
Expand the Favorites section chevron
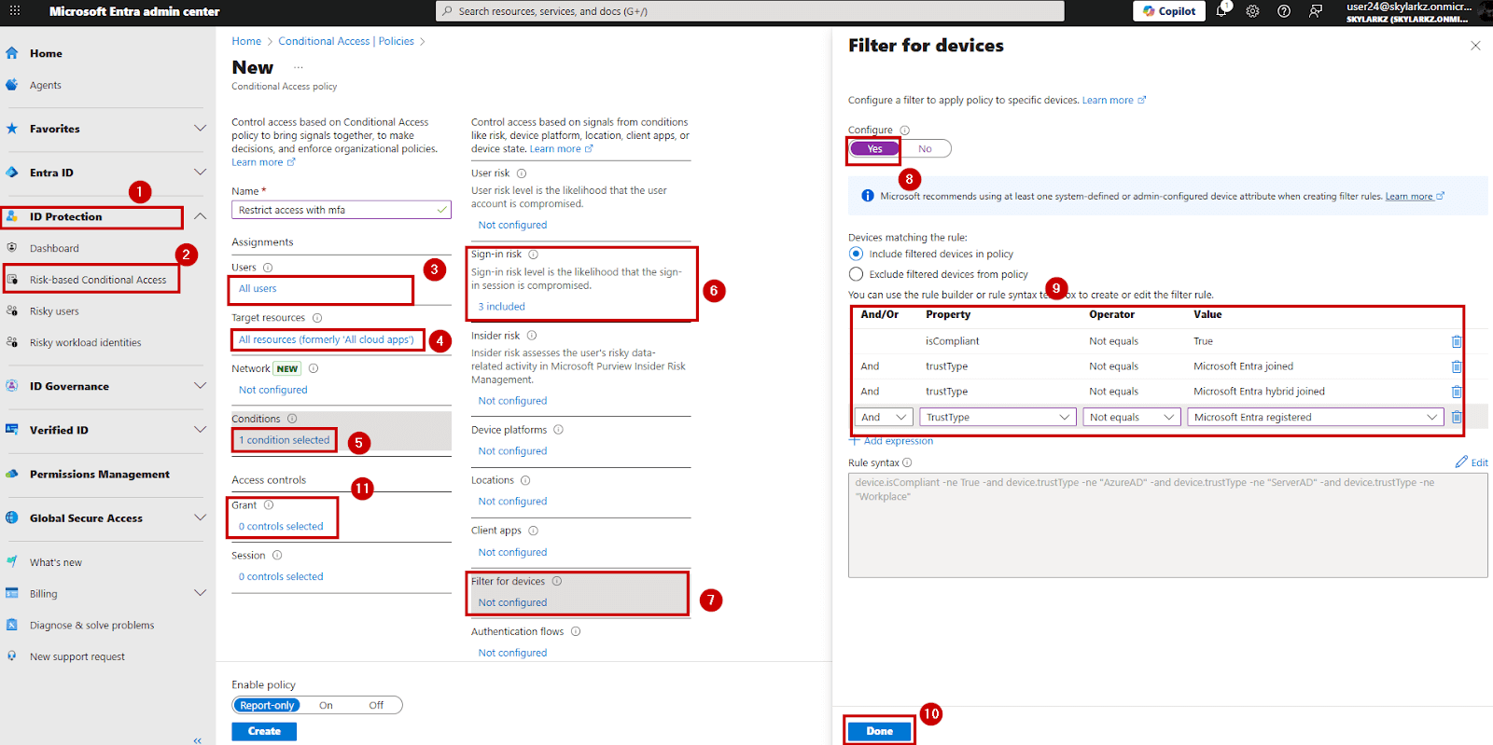pyautogui.click(x=200, y=128)
